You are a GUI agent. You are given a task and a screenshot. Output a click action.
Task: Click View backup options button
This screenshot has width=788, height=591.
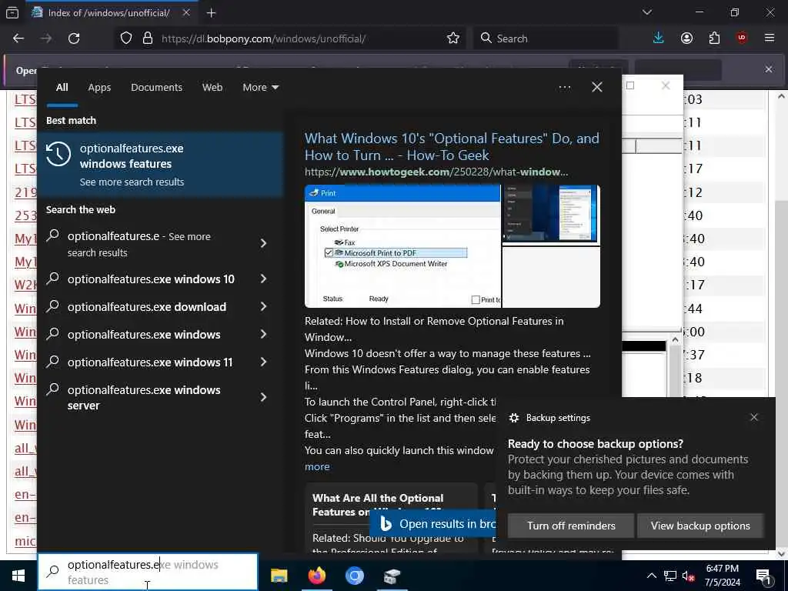pyautogui.click(x=700, y=526)
